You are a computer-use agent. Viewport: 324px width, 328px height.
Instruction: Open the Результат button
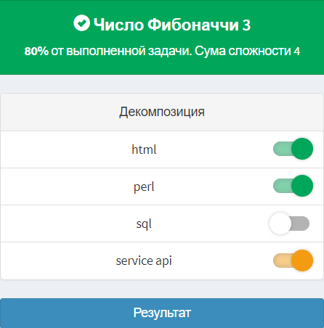[162, 313]
